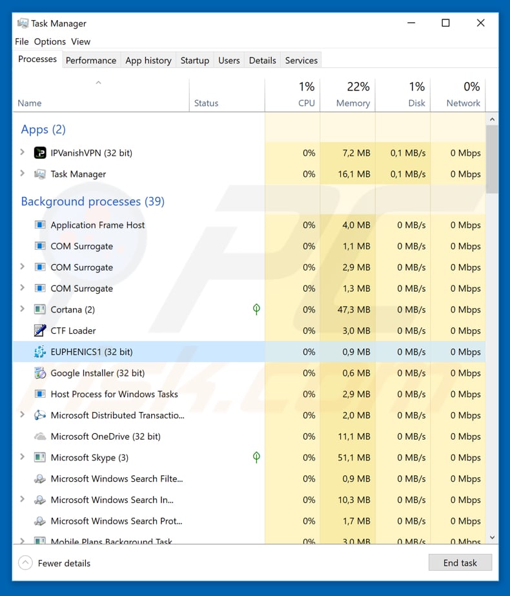Open the File menu
The height and width of the screenshot is (596, 510).
(x=22, y=41)
